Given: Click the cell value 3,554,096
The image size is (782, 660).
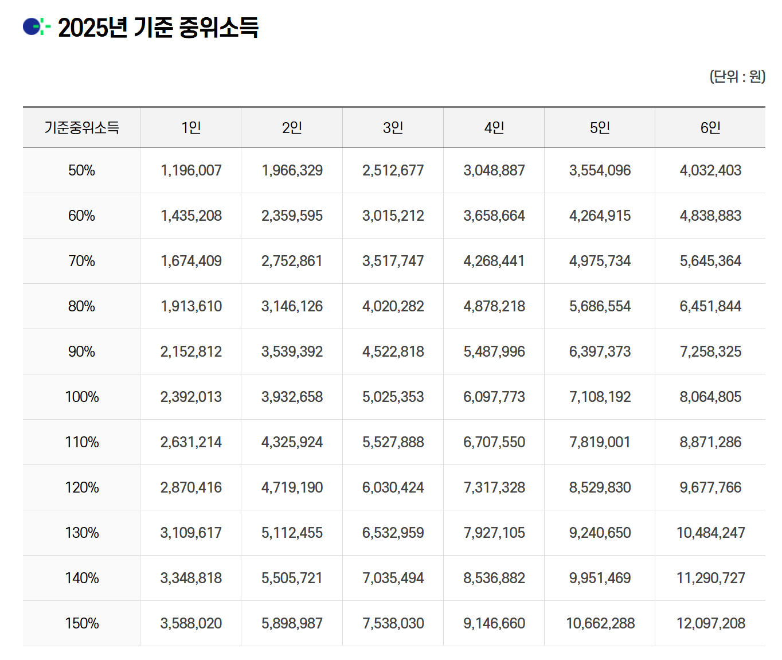Looking at the screenshot, I should pyautogui.click(x=600, y=170).
